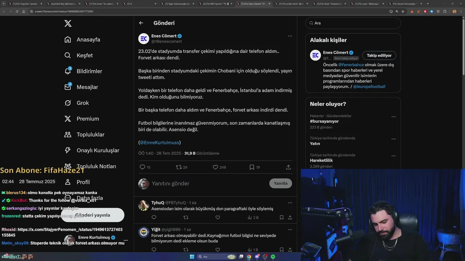Repost TyhuQ's comment
This screenshot has width=465, height=261.
186,217
